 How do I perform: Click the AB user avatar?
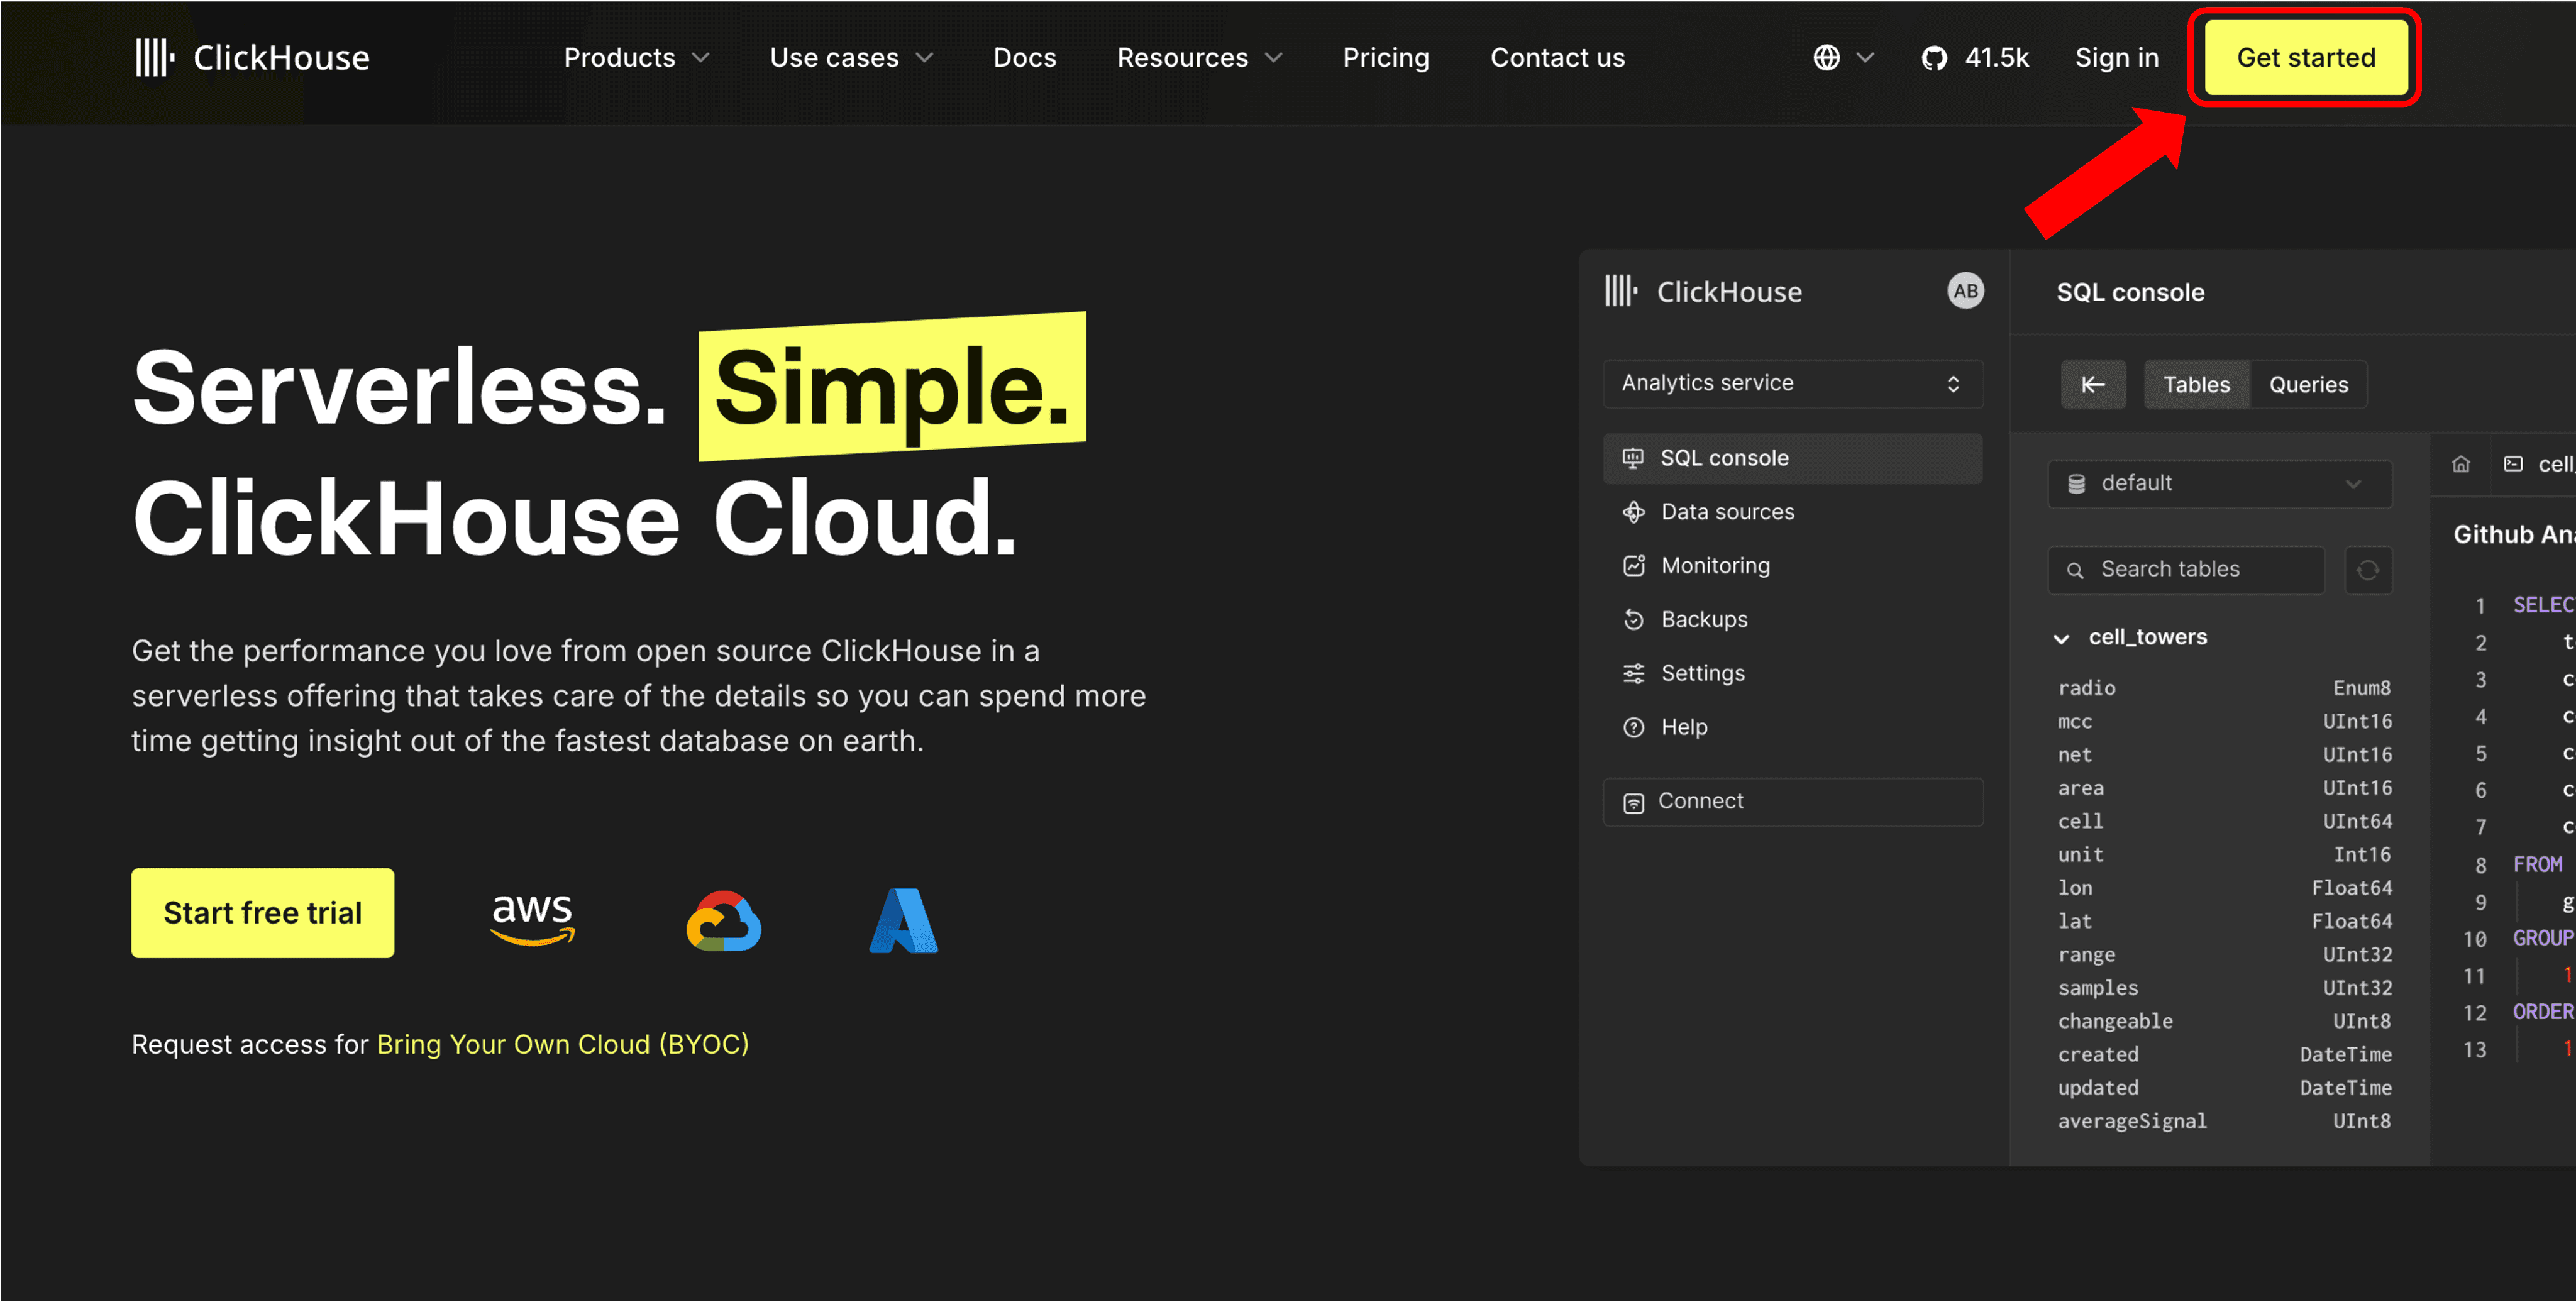[x=1965, y=291]
